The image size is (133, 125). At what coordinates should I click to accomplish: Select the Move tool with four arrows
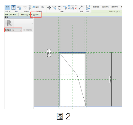pos(49,8)
